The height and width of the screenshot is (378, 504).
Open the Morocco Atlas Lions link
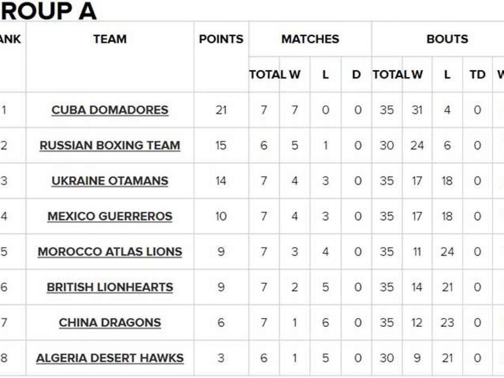(110, 252)
